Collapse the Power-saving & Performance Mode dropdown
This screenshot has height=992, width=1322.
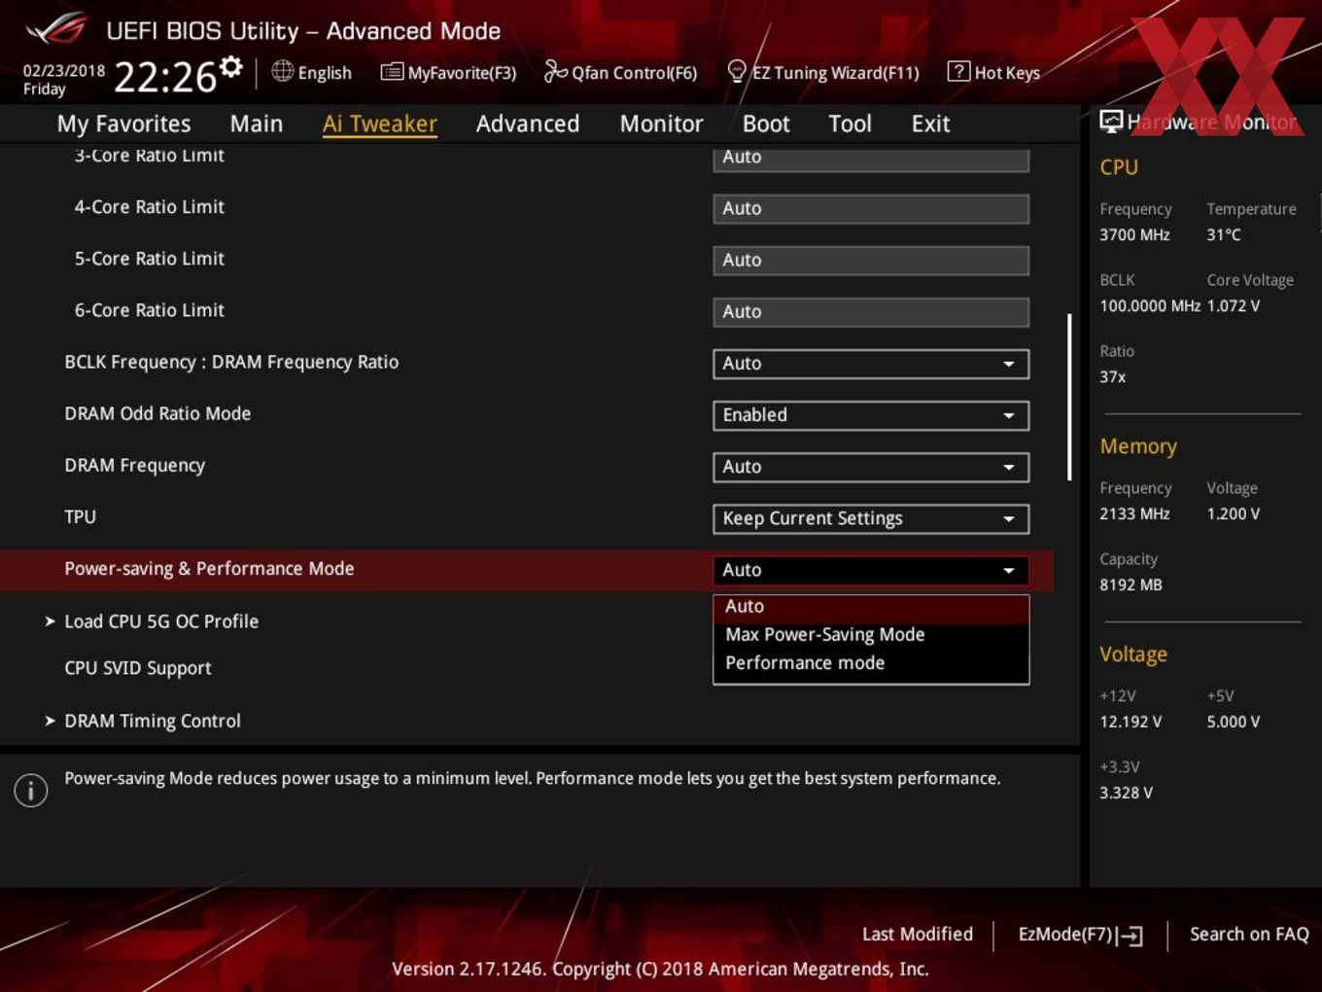point(871,570)
